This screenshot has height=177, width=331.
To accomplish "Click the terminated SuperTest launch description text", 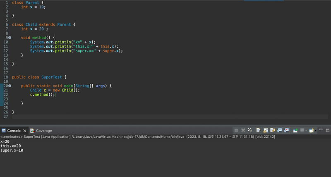I will pyautogui.click(x=138, y=137).
